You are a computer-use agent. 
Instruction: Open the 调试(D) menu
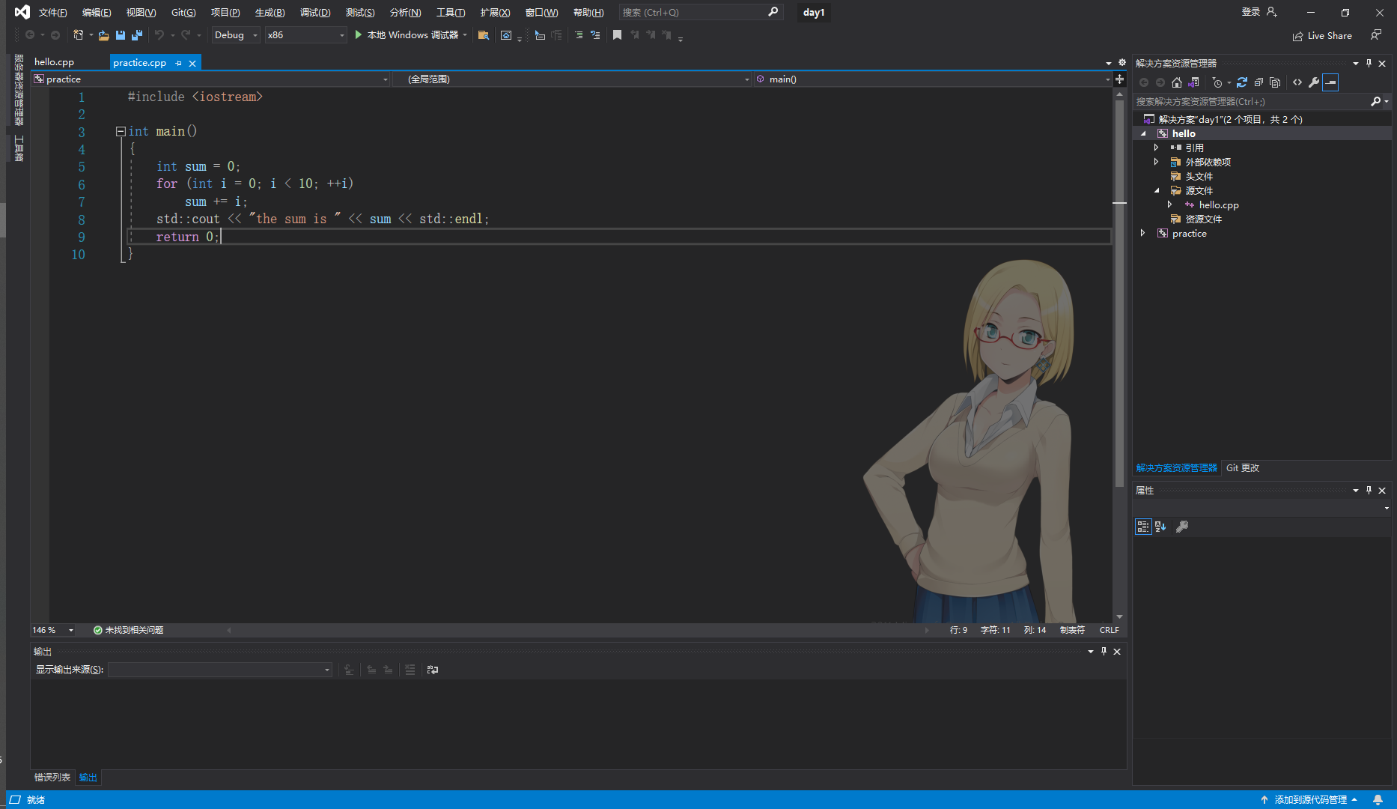pos(315,13)
